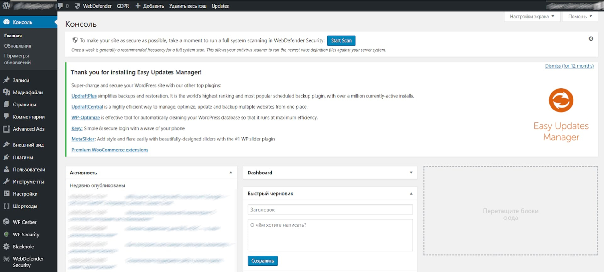The height and width of the screenshot is (272, 604).
Task: Click shield icon in the scan notice
Action: pyautogui.click(x=75, y=40)
